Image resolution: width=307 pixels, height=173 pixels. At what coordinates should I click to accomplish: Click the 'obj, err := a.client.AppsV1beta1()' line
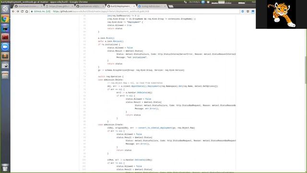163,86
